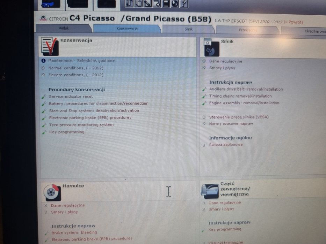Click wrench icon beside Timing chain
The height and width of the screenshot is (244, 326).
(x=204, y=96)
